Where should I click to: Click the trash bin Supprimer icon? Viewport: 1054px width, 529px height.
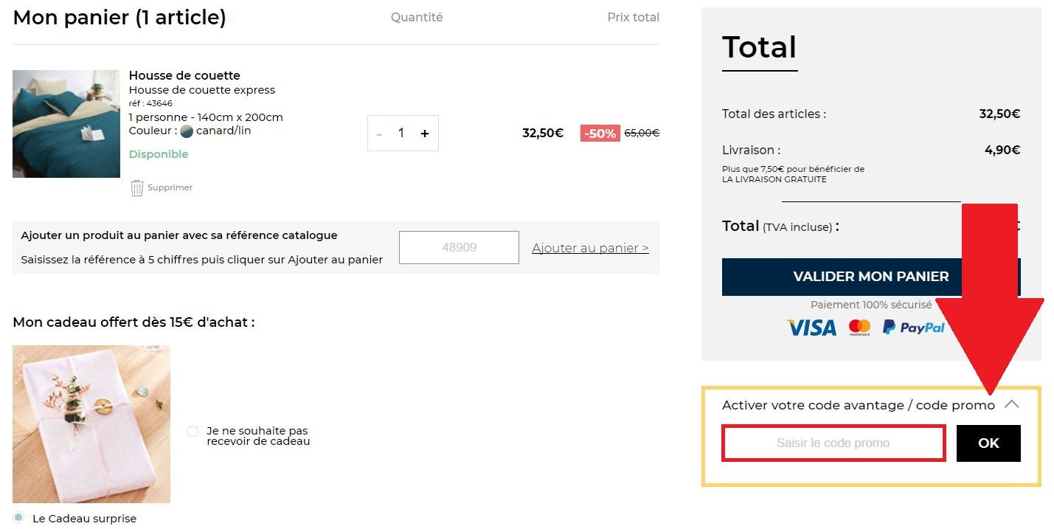point(137,187)
